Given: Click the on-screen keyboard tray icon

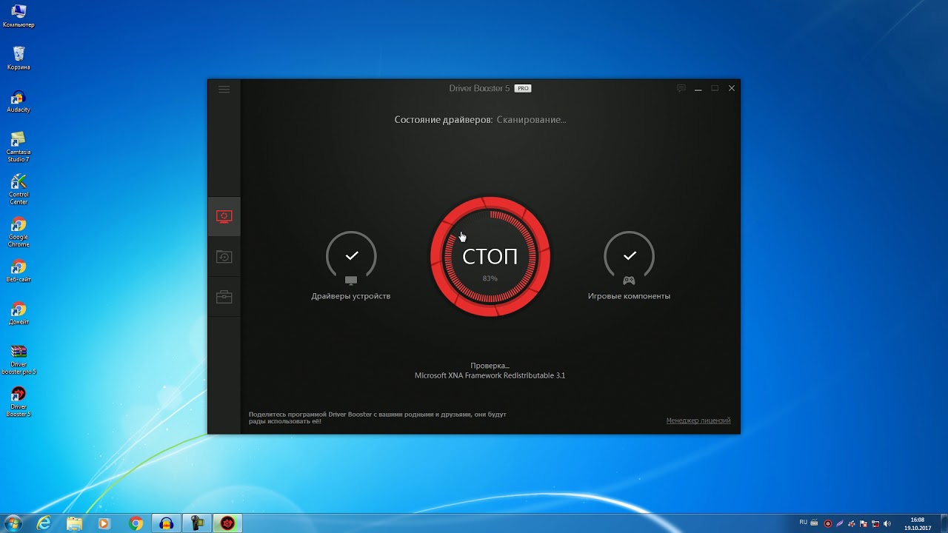Looking at the screenshot, I should (814, 523).
